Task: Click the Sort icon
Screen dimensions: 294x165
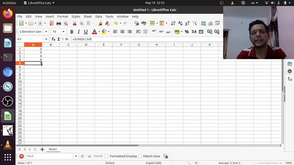Action: point(173,23)
